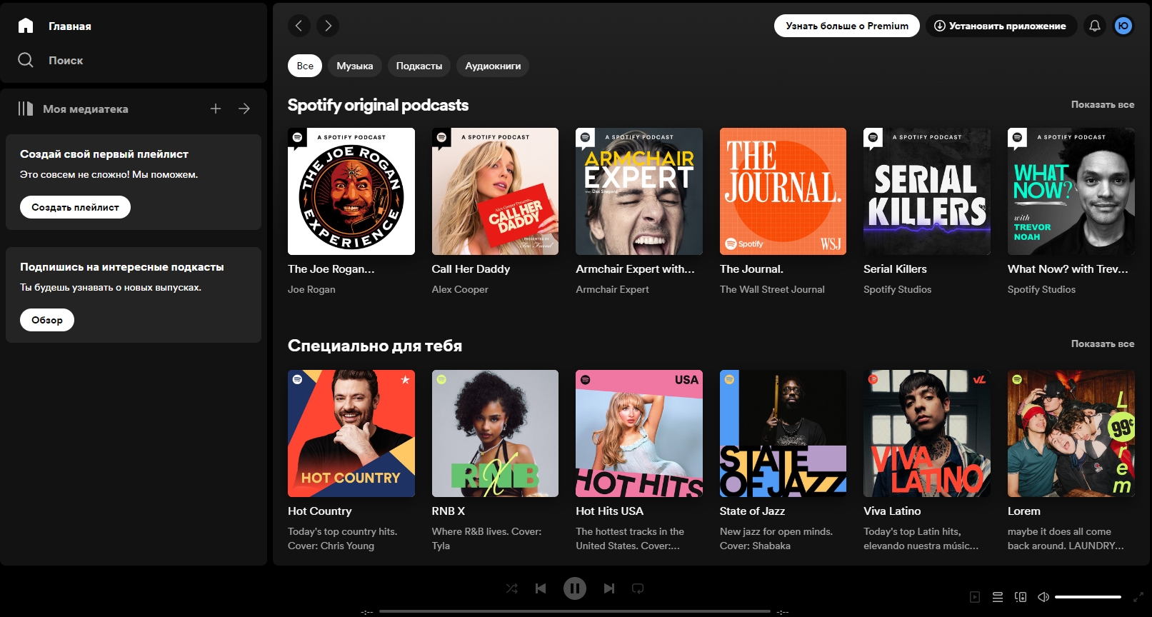1152x617 pixels.
Task: Open the RNB X playlist cover
Action: coord(495,433)
